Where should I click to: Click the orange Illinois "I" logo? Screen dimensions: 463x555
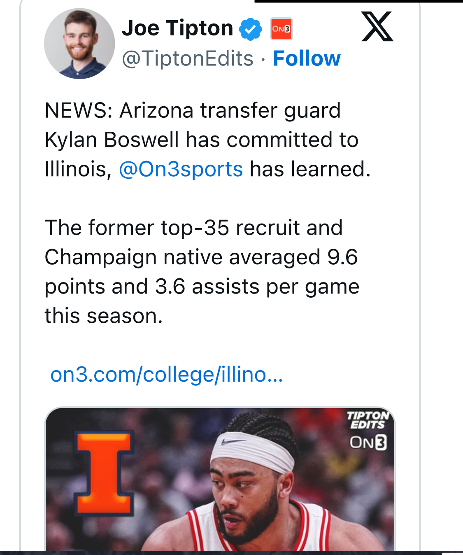(105, 473)
